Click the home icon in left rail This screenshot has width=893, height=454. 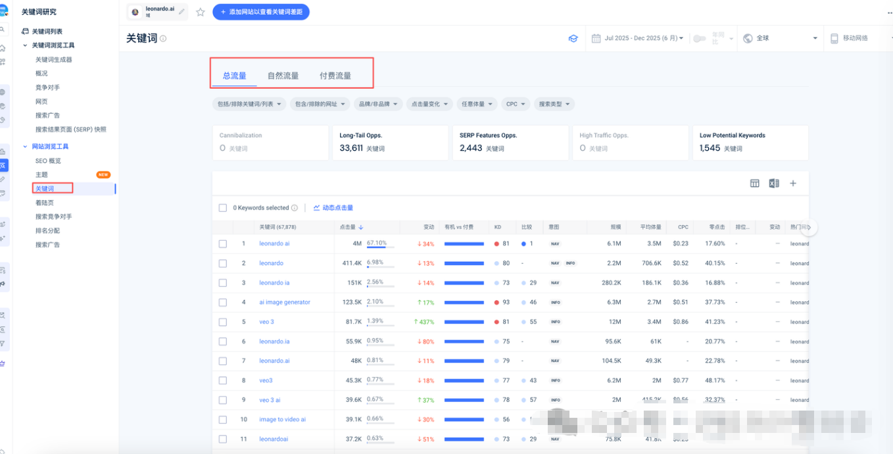tap(3, 48)
